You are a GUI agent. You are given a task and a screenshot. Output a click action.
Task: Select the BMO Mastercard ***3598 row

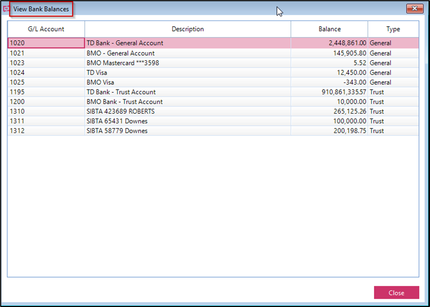click(188, 62)
